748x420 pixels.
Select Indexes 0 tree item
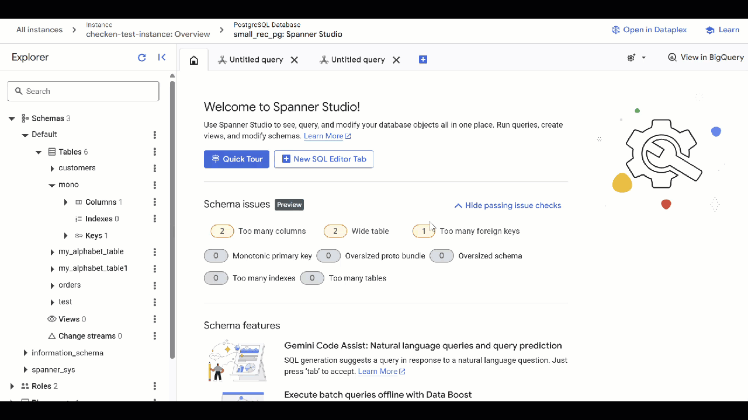tap(97, 219)
